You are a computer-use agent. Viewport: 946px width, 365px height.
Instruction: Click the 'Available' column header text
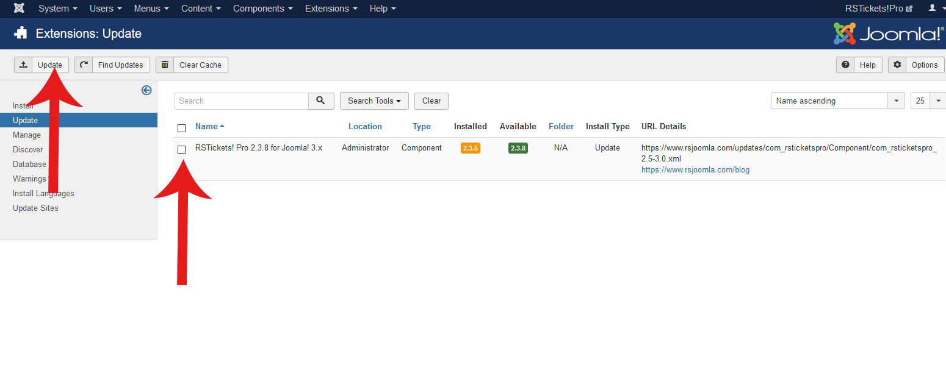click(518, 127)
